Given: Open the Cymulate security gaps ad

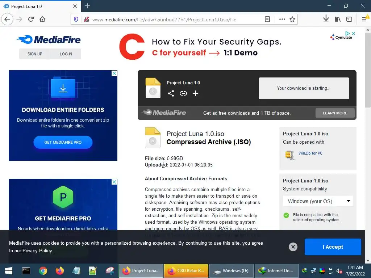Looking at the screenshot, I should 200,47.
